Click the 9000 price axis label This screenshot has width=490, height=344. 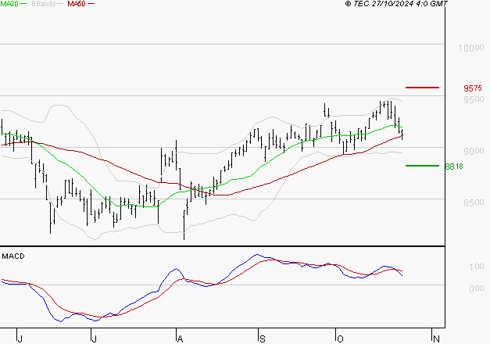pyautogui.click(x=474, y=152)
